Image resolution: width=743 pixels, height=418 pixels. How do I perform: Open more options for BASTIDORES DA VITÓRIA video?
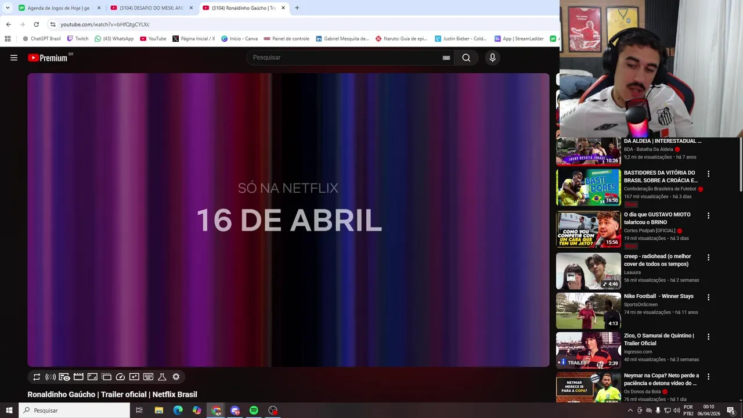[x=708, y=174]
